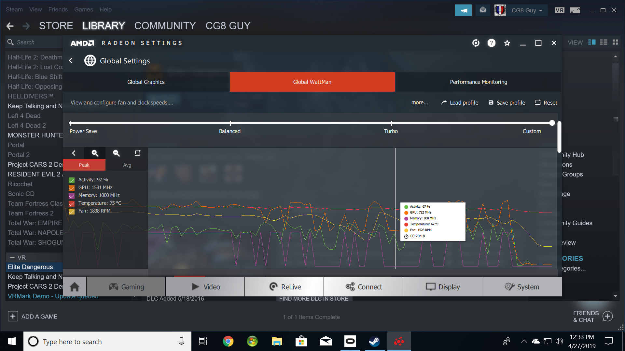
Task: Open Steam inbox envelope icon
Action: click(x=483, y=10)
